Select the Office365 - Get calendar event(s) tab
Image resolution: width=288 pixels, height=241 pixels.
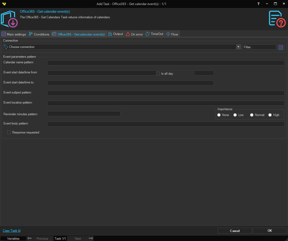(78, 34)
